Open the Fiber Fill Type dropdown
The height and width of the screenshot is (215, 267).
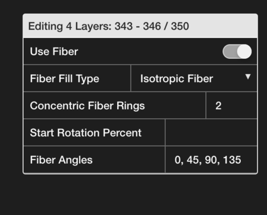(x=194, y=78)
